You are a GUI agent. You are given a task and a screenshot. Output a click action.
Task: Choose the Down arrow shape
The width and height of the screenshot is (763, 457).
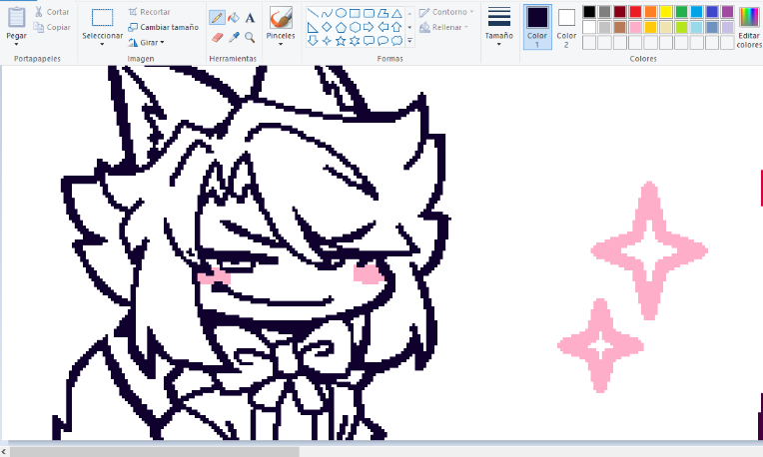[x=313, y=41]
